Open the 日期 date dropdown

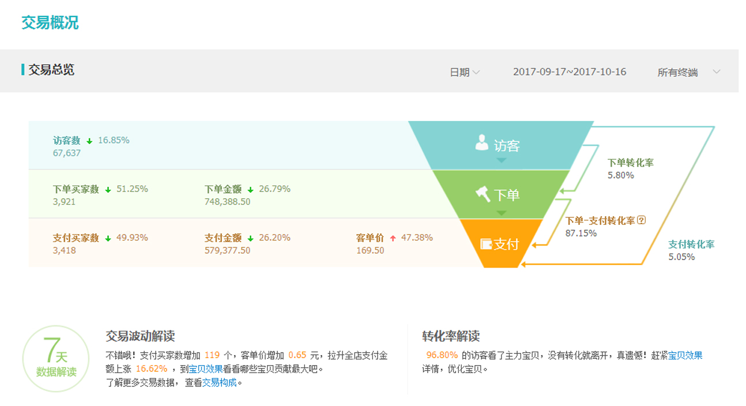[x=465, y=72]
